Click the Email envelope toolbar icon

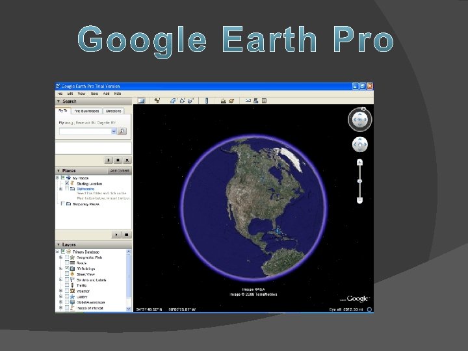(248, 101)
